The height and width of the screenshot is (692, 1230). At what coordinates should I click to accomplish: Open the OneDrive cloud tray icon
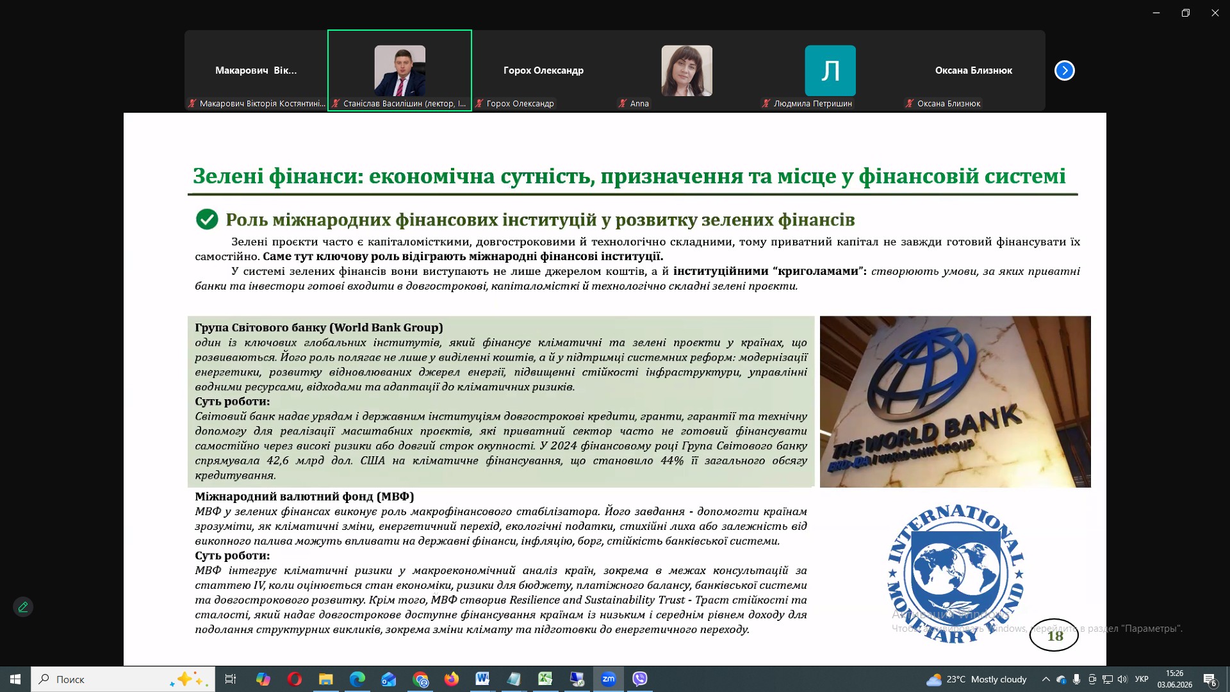tap(1062, 679)
